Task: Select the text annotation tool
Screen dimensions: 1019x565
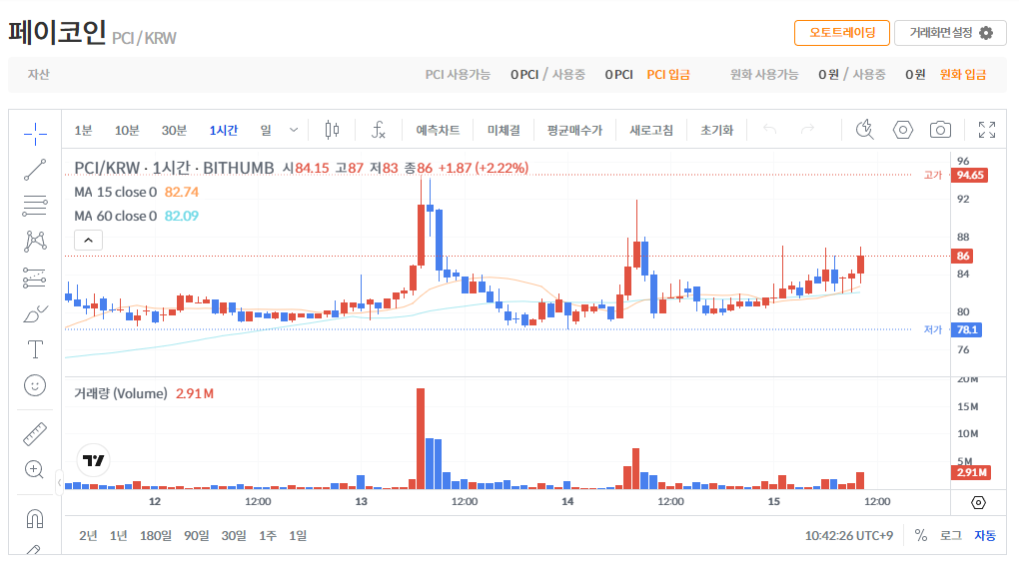Action: 35,348
